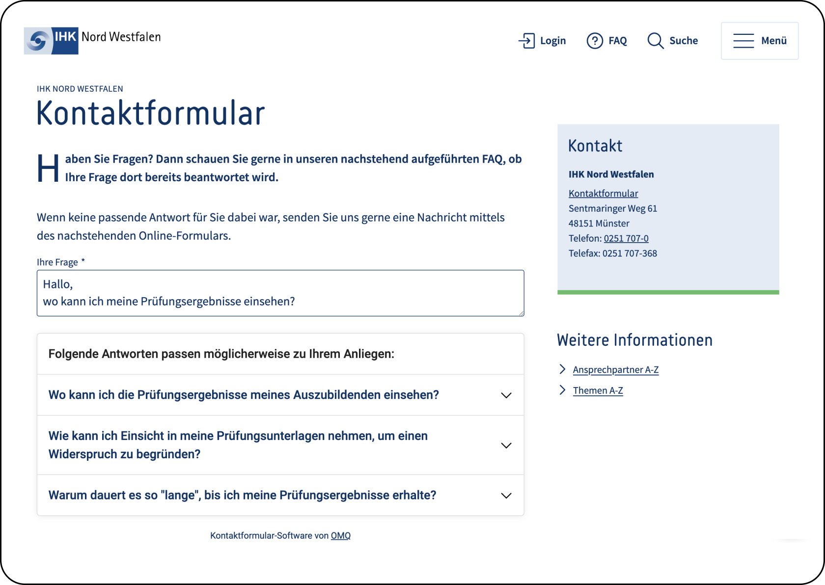
Task: Grab the text area resize handle
Action: [521, 313]
